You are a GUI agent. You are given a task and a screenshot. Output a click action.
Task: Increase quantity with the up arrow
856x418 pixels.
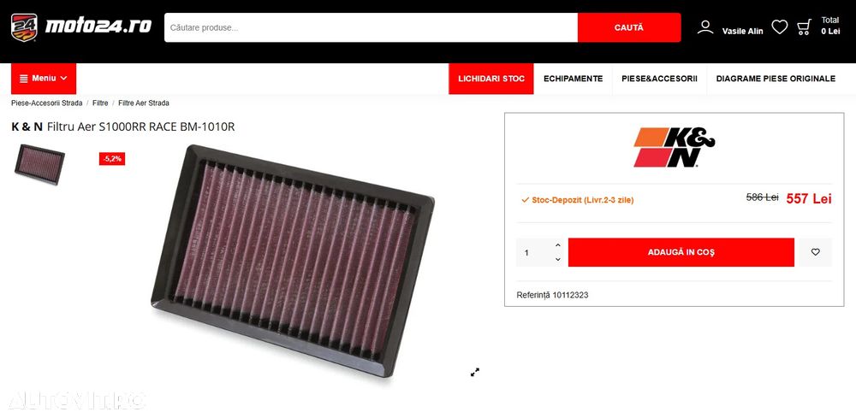pos(557,245)
